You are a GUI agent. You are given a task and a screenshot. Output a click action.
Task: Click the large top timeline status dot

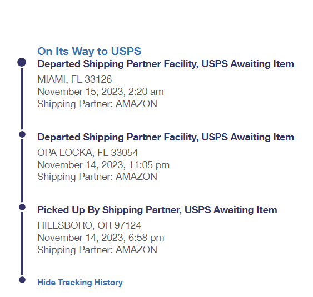click(22, 62)
